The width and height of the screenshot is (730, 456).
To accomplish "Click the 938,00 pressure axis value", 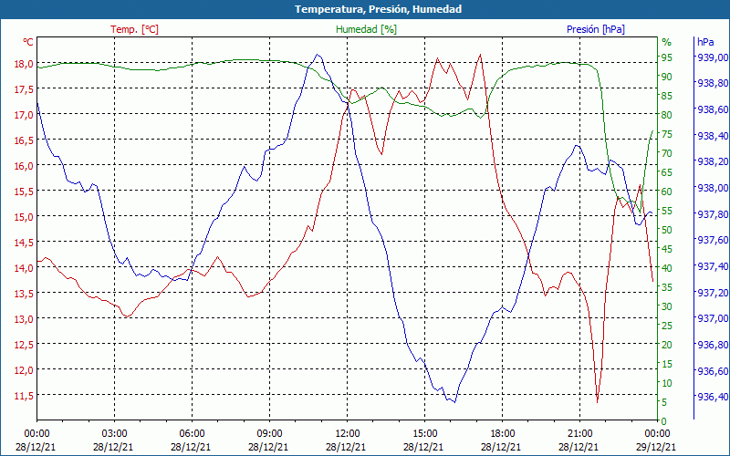I will tap(713, 188).
